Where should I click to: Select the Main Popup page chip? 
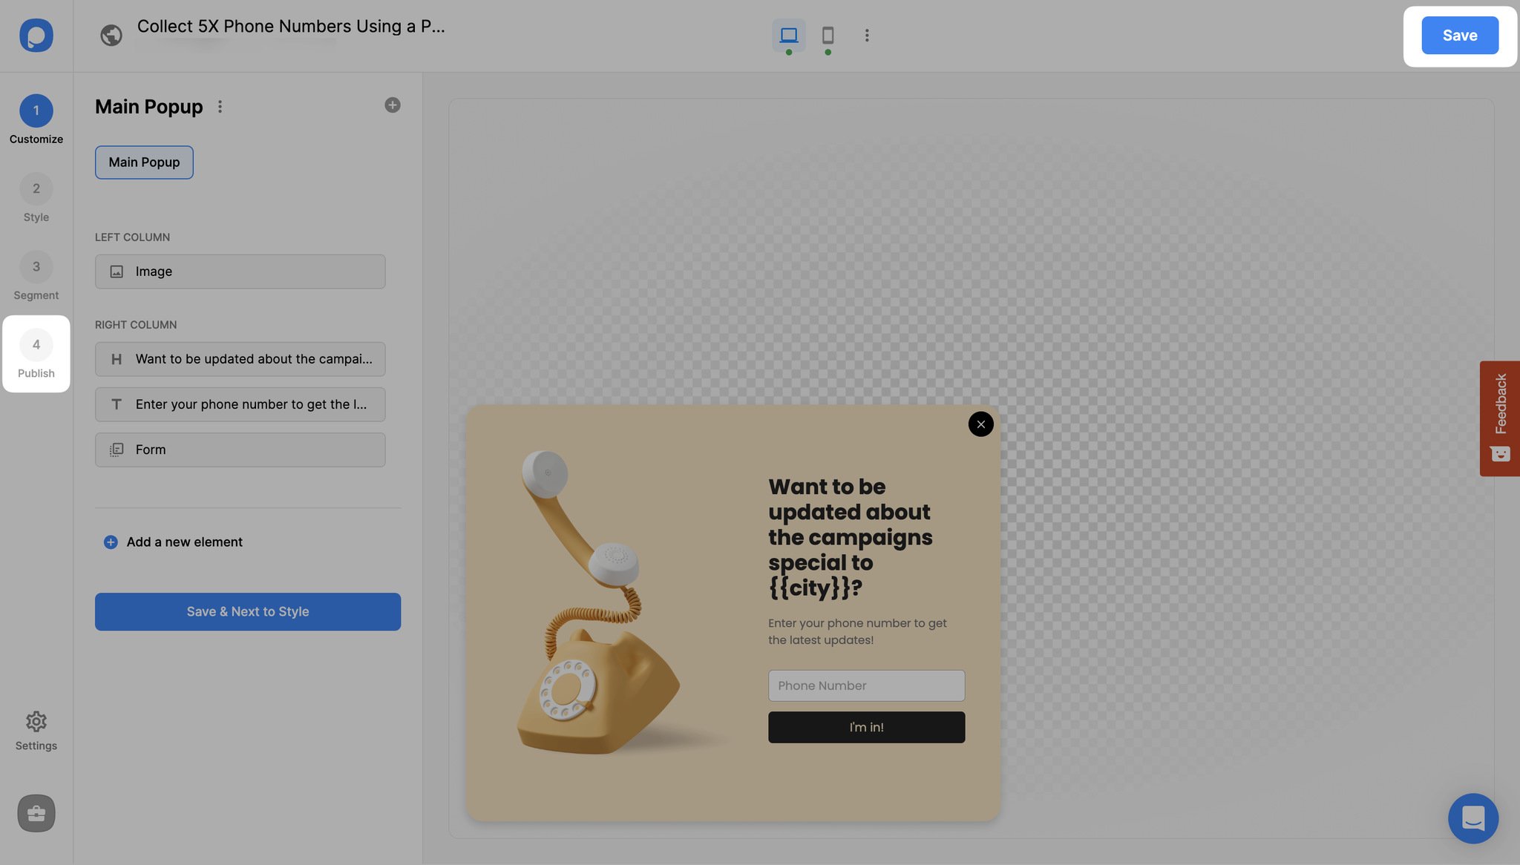pos(144,162)
